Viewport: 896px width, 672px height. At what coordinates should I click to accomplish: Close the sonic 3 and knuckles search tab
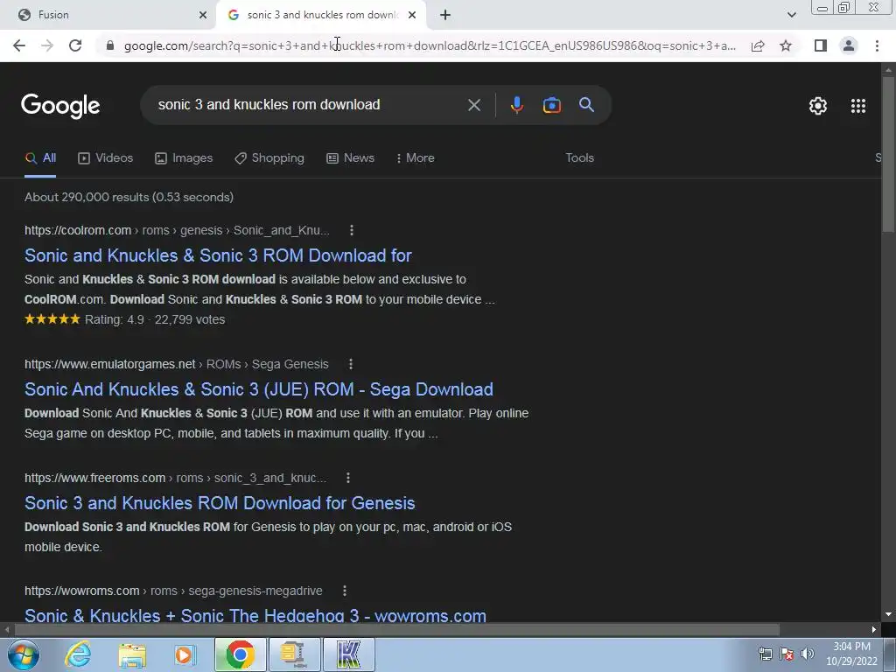(412, 15)
